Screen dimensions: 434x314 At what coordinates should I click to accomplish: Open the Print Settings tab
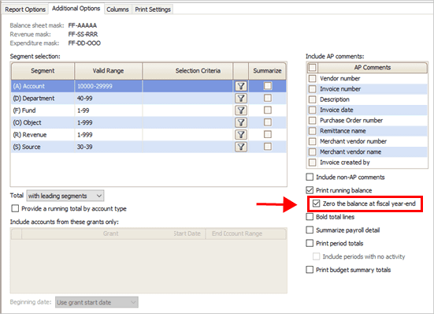point(153,9)
